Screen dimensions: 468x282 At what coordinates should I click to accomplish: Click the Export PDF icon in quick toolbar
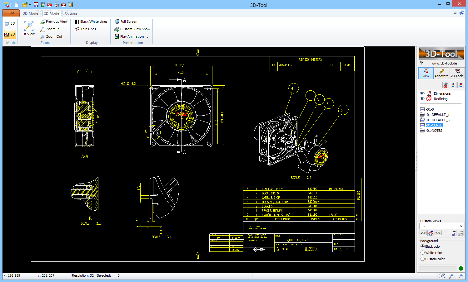tap(49, 5)
